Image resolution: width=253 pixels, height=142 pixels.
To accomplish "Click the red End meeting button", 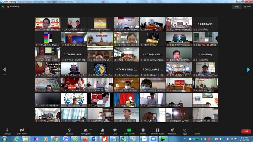I will pos(246,131).
